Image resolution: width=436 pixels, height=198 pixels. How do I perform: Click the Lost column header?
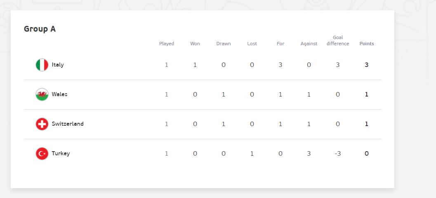click(252, 44)
